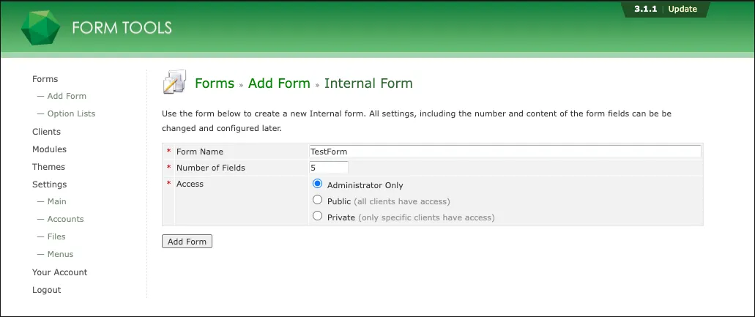This screenshot has height=317, width=755.
Task: Focus the Form Name text field
Action: [x=505, y=152]
